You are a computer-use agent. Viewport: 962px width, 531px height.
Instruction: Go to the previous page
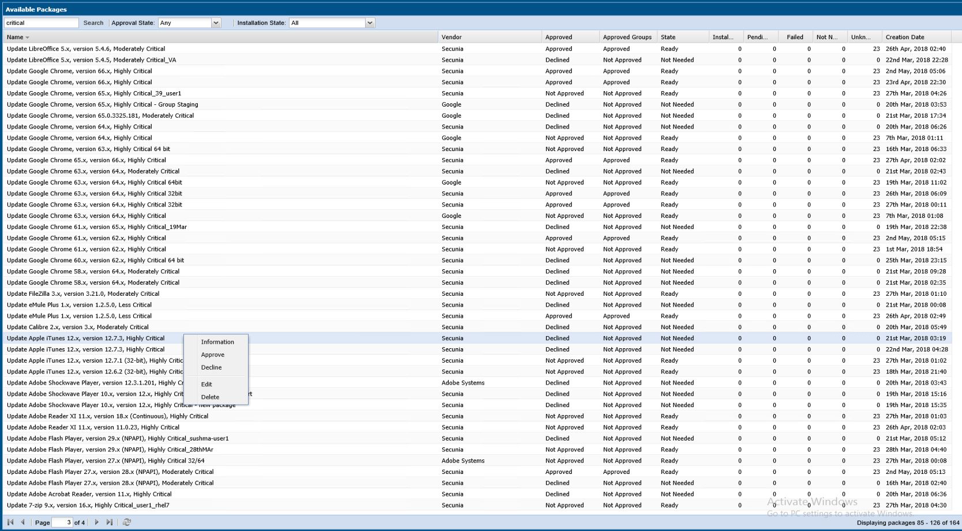pyautogui.click(x=23, y=522)
